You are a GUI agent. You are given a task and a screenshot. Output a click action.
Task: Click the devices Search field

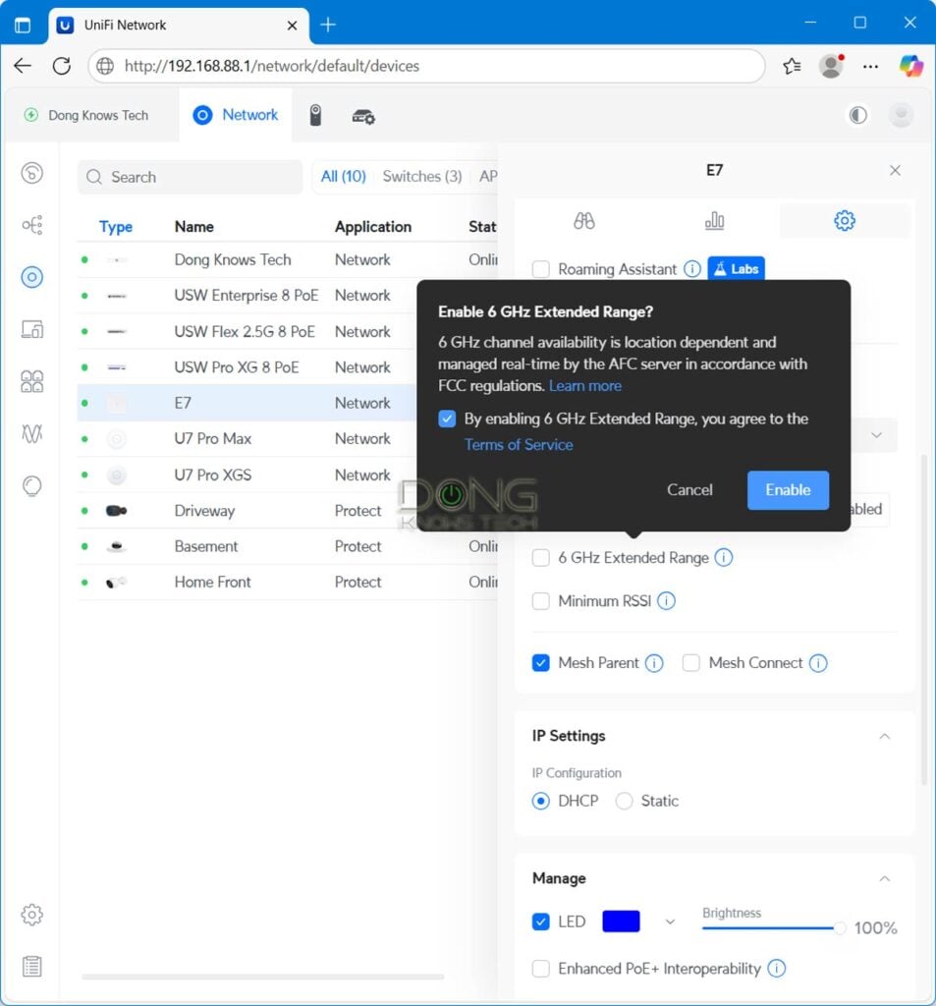tap(190, 177)
